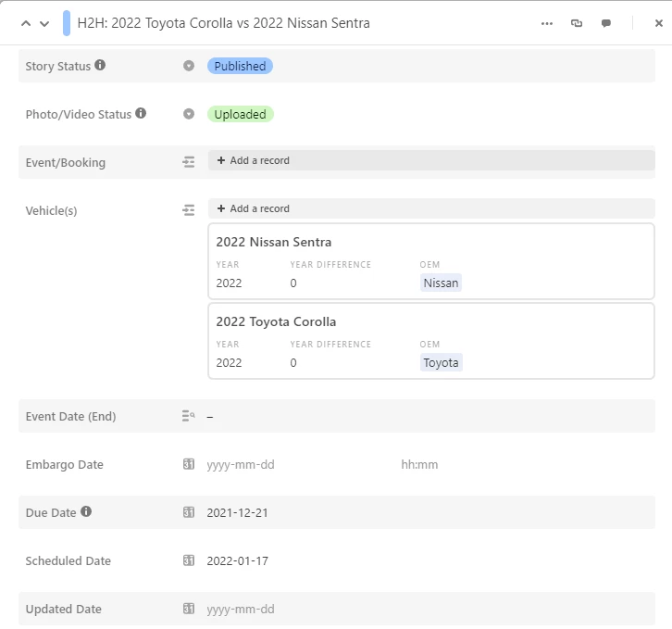Viewport: 672px width, 629px height.
Task: Open the 2022 Nissan Sentra linked card
Action: pyautogui.click(x=431, y=261)
